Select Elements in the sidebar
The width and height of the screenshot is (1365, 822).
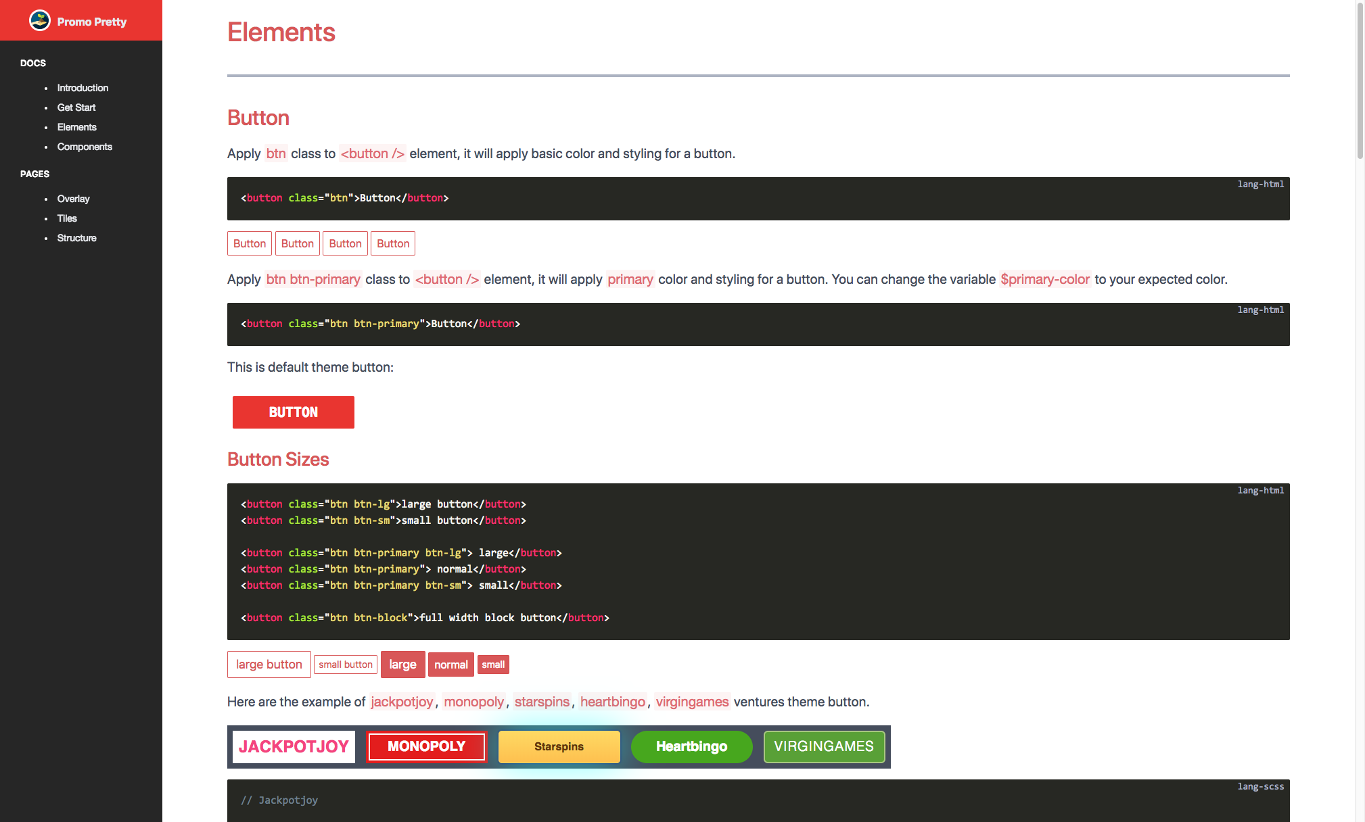77,127
